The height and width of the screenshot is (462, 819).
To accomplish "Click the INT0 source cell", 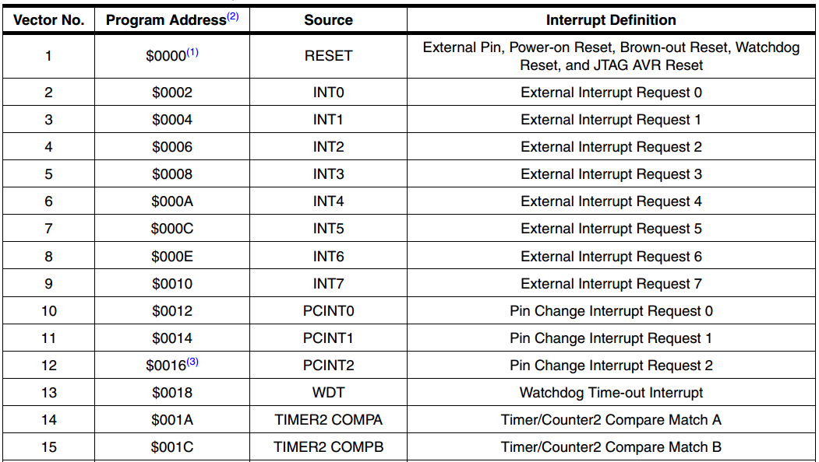I will (x=328, y=93).
